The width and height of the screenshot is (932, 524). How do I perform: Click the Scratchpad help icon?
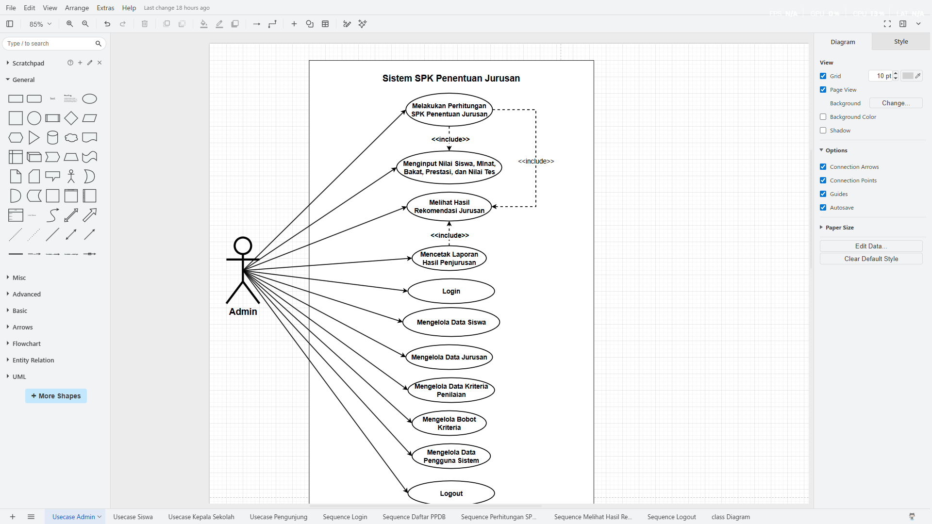pyautogui.click(x=70, y=63)
